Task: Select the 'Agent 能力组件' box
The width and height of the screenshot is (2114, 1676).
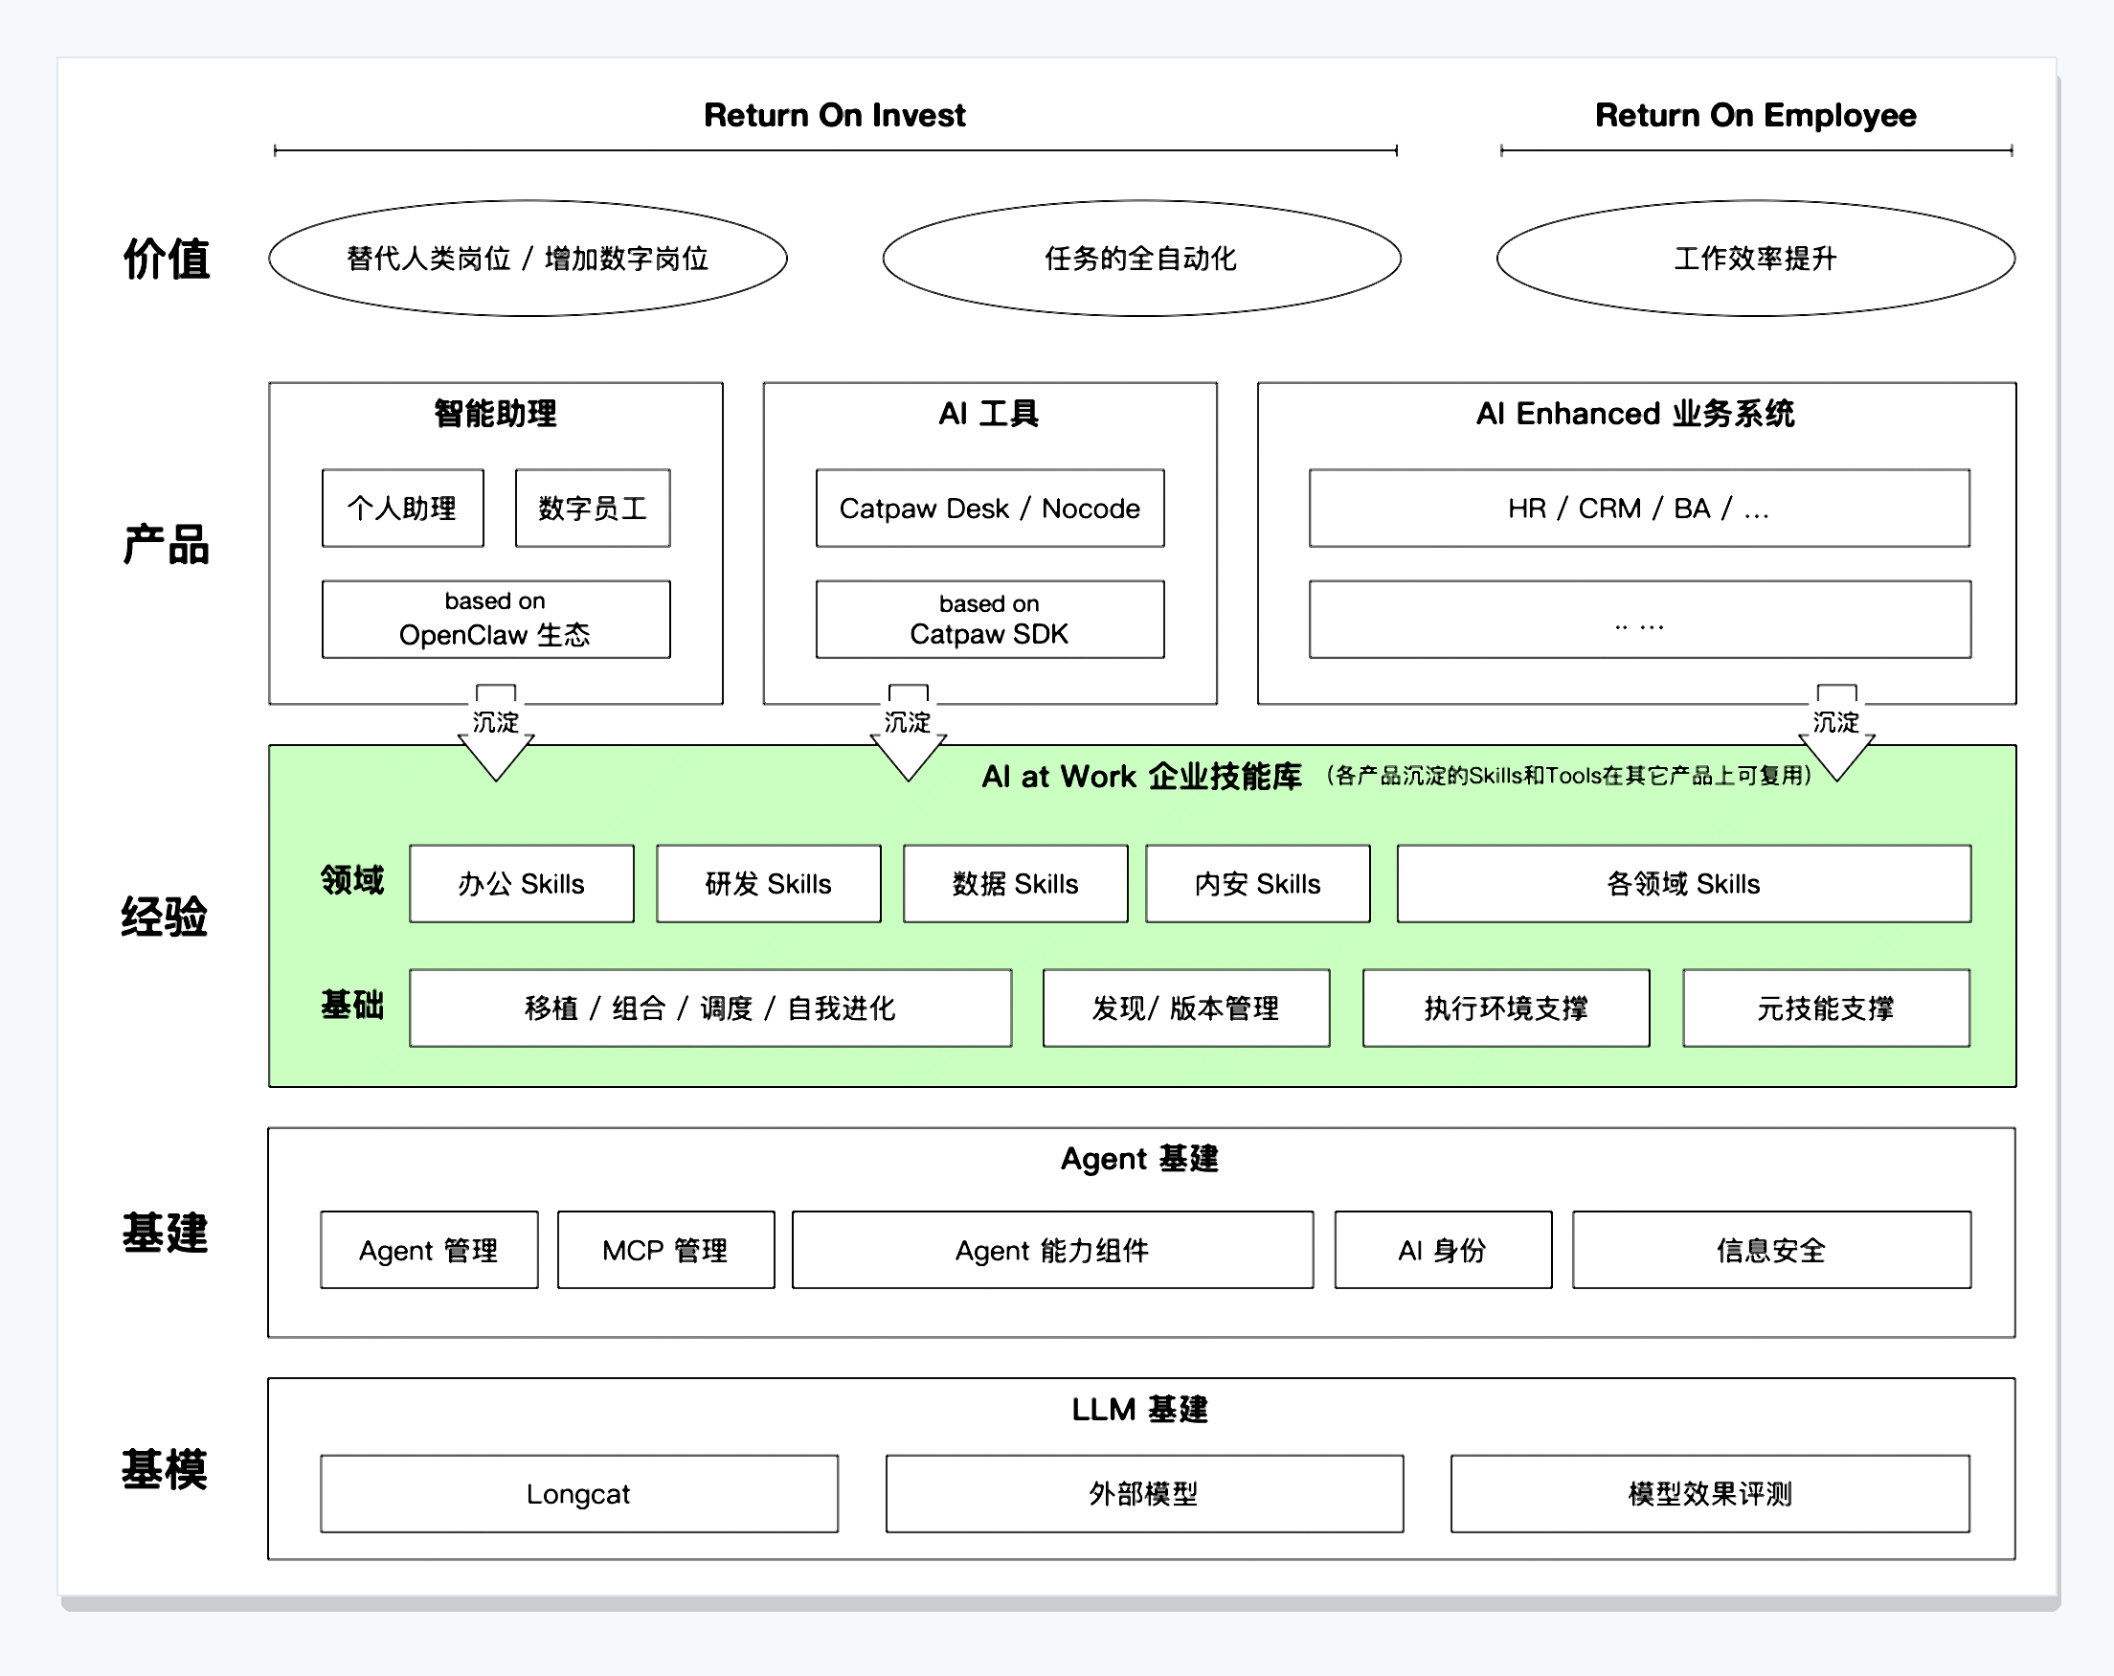Action: coord(1053,1251)
